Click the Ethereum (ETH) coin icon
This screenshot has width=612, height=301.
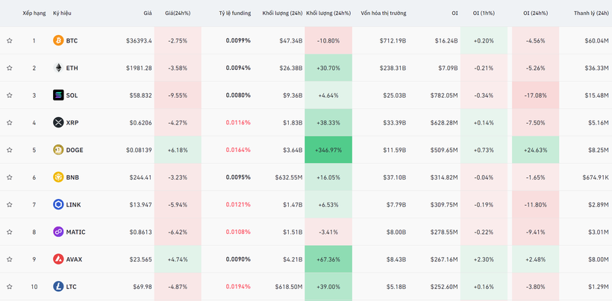58,68
